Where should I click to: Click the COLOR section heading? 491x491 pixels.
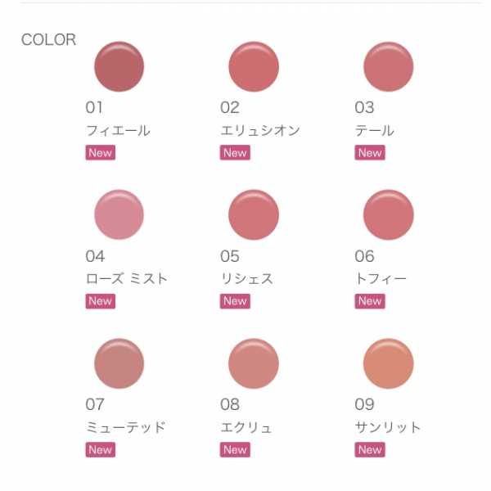tap(48, 40)
